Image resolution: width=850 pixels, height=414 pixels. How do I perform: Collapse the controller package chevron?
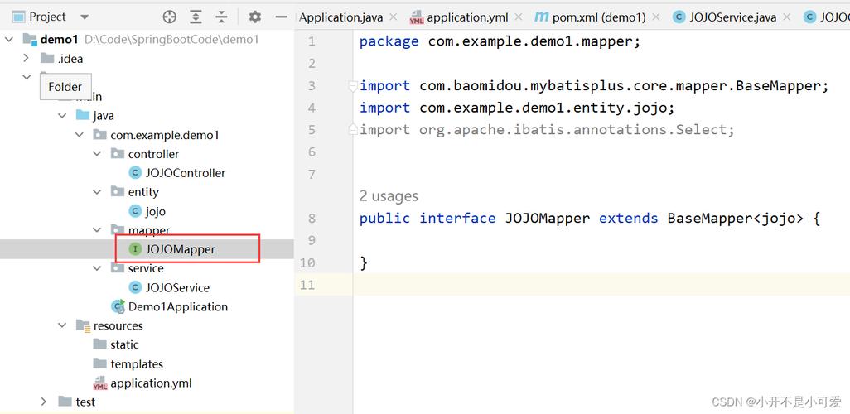97,154
